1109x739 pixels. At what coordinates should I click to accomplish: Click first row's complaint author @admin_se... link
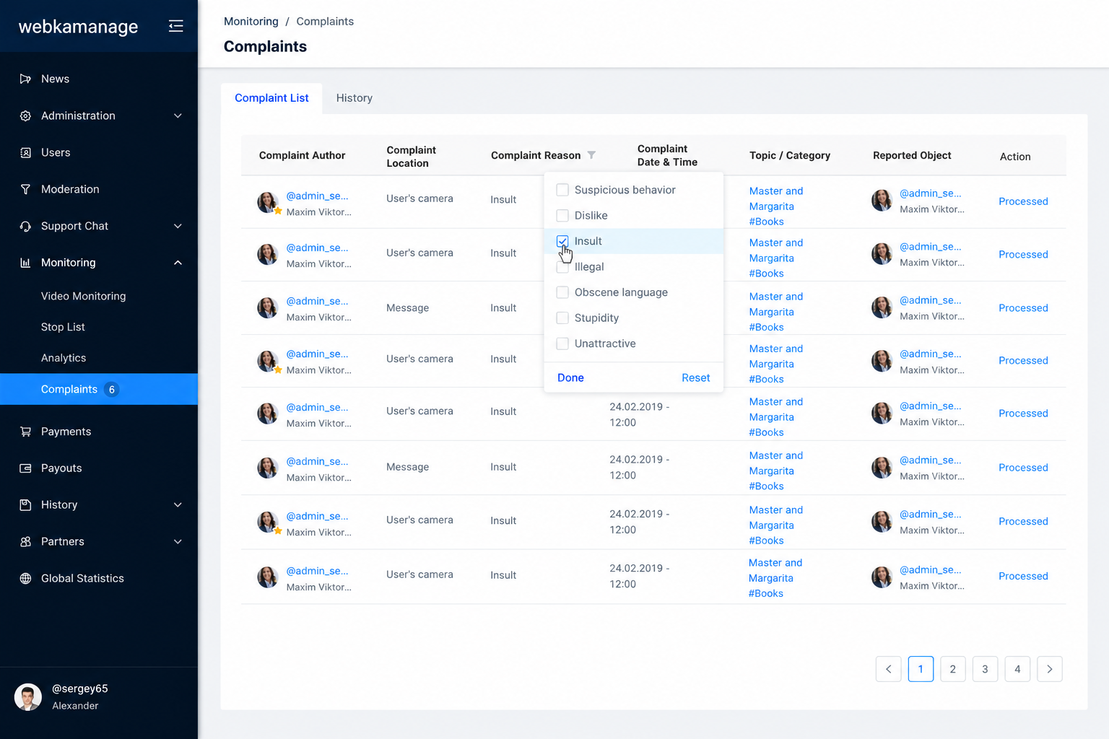pos(317,196)
